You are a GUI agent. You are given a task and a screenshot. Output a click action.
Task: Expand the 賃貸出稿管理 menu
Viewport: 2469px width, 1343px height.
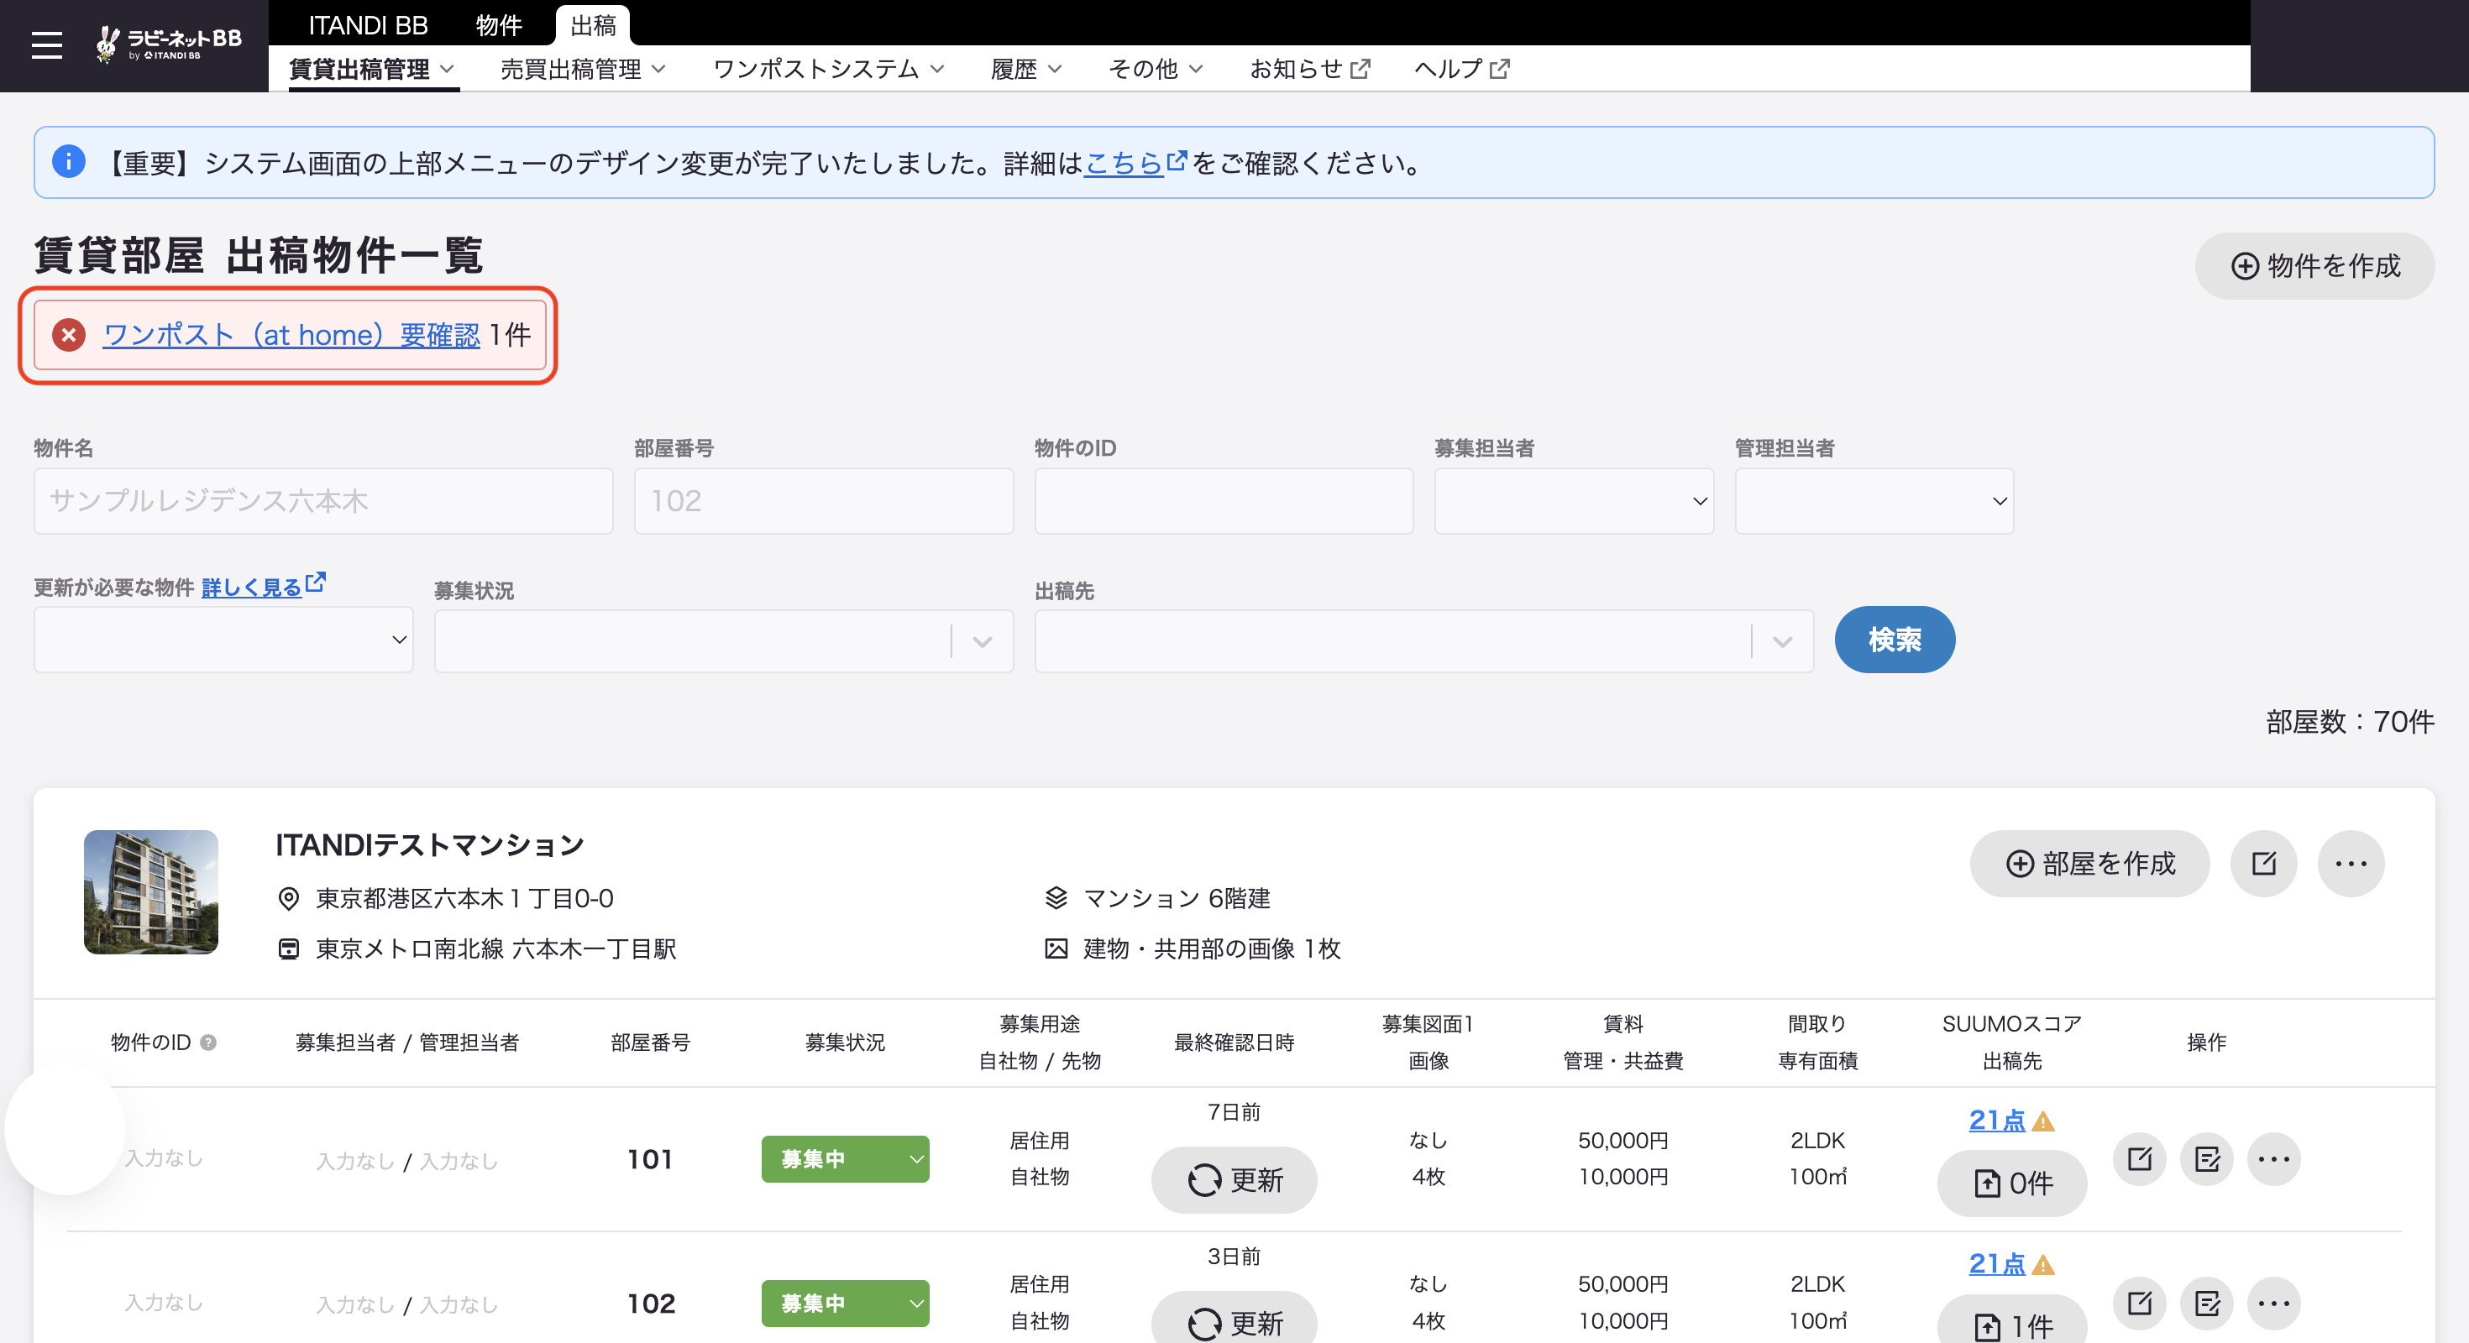tap(372, 69)
